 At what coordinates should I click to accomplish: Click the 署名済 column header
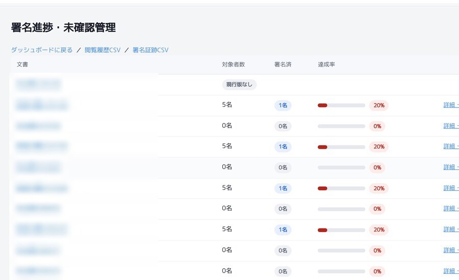(x=283, y=65)
